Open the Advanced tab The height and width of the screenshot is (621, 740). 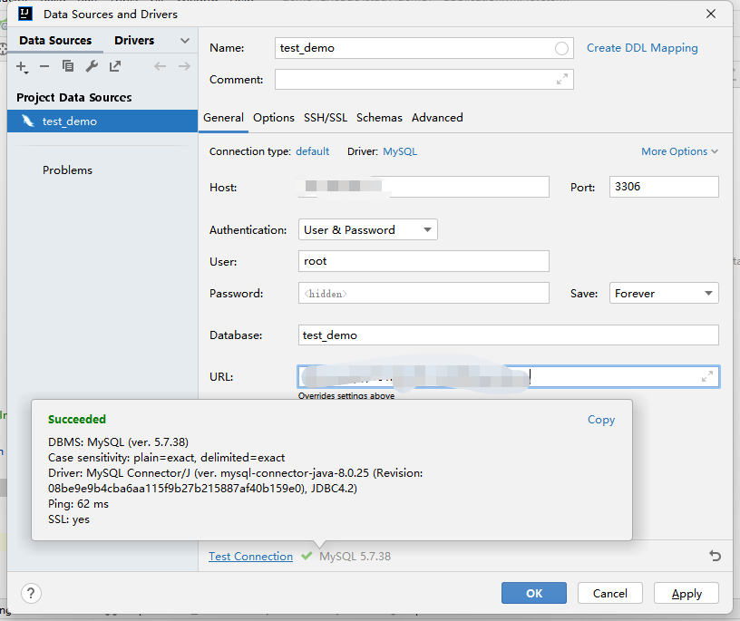pos(437,118)
